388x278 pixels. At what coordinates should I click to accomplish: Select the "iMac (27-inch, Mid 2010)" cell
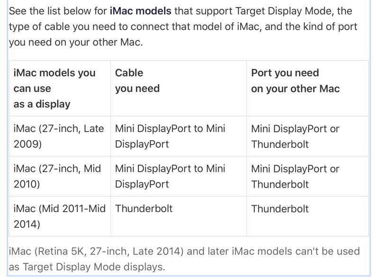[x=60, y=176]
